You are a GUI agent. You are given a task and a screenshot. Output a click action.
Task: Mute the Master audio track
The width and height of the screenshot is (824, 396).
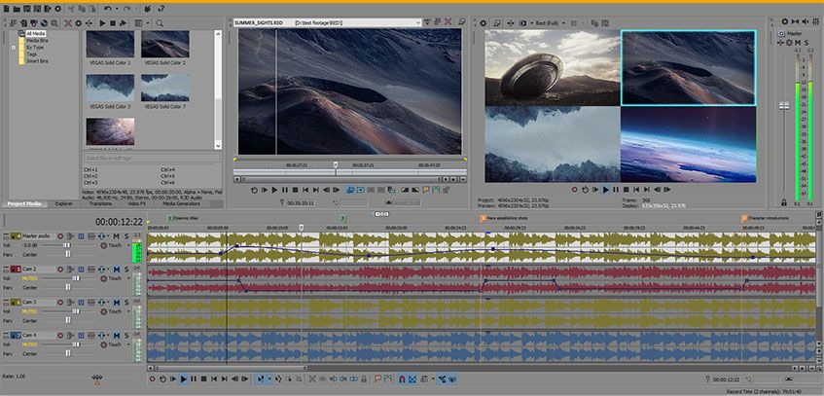coord(115,236)
